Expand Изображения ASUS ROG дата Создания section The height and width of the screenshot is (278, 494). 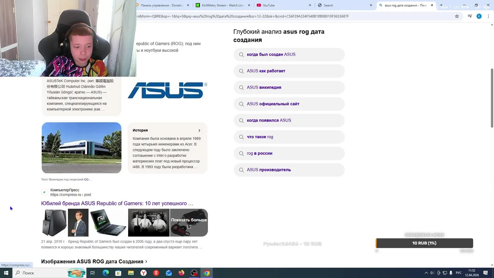(94, 262)
